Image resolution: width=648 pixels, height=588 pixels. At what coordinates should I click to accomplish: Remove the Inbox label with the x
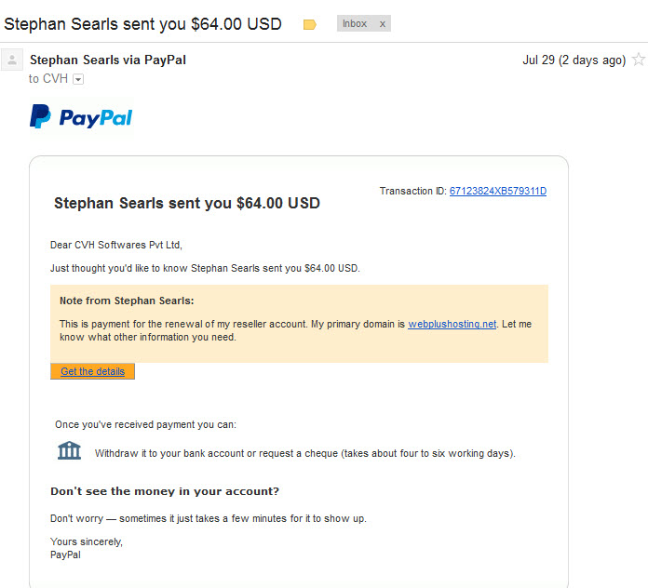point(383,24)
